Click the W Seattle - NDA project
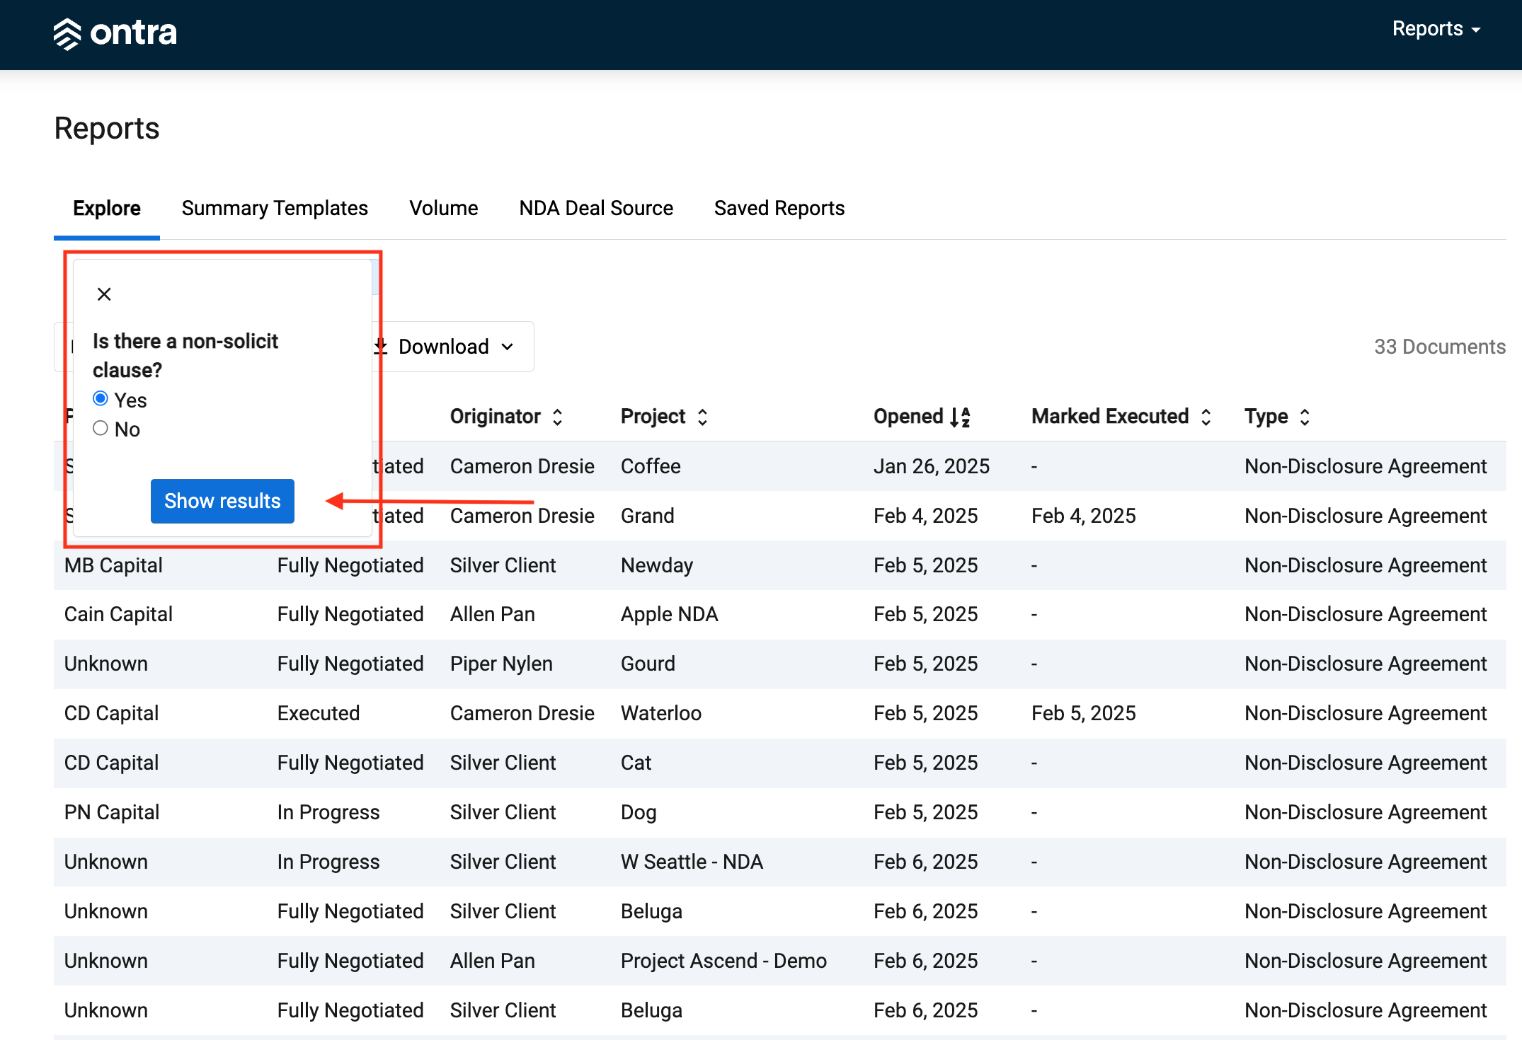Image resolution: width=1522 pixels, height=1040 pixels. [x=692, y=862]
